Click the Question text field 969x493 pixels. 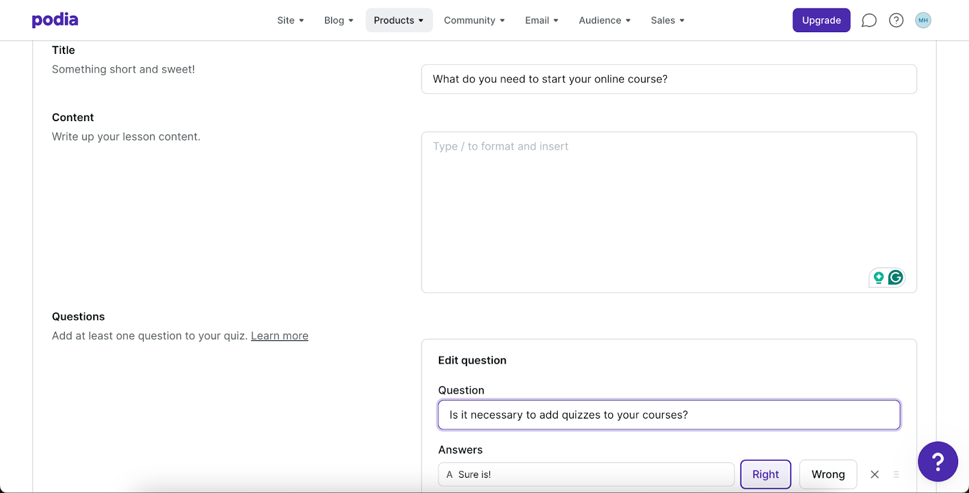669,415
